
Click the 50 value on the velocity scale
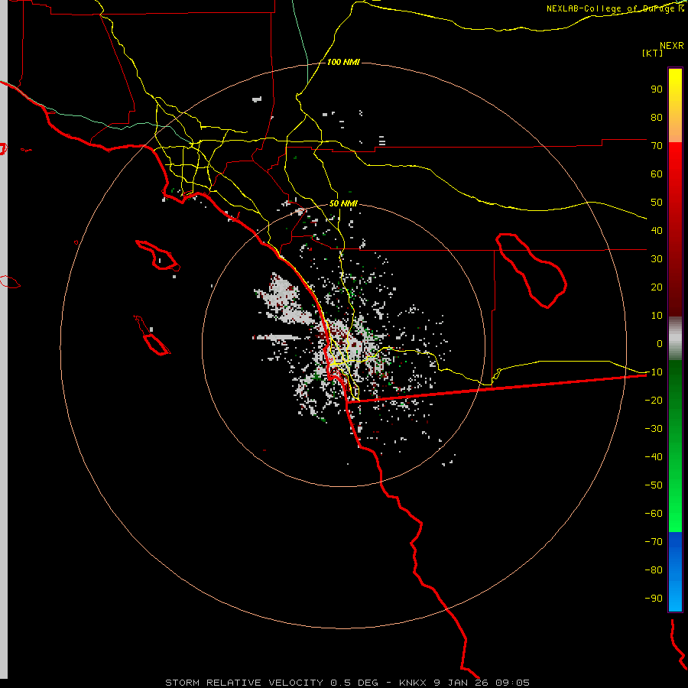[x=657, y=203]
